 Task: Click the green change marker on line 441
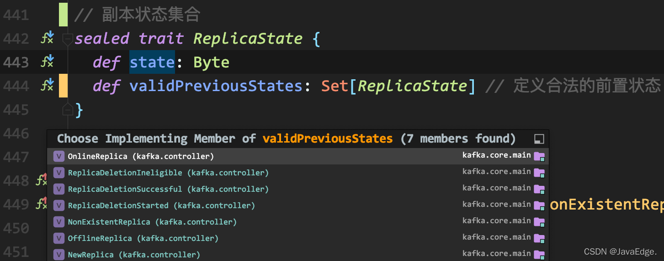click(63, 14)
